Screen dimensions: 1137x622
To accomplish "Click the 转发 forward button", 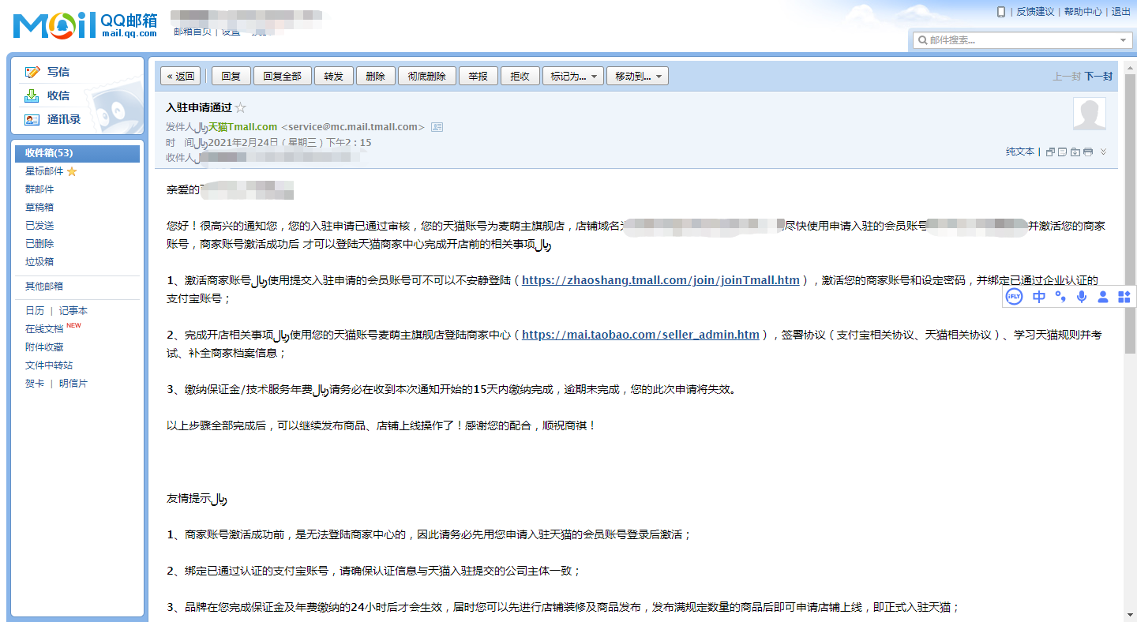I will [334, 76].
